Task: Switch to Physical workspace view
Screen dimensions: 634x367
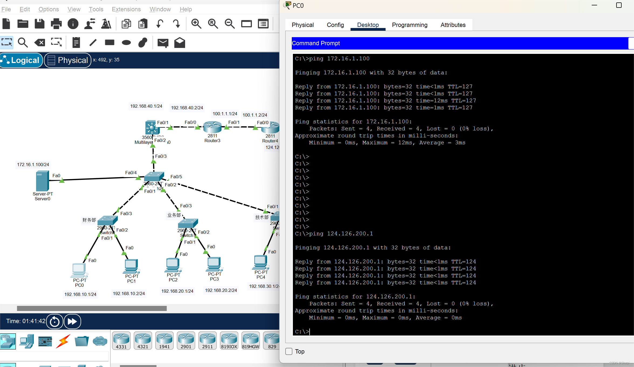Action: click(x=68, y=60)
